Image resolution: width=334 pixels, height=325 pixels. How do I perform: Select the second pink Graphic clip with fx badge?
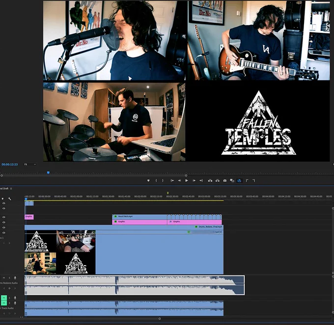[195, 222]
